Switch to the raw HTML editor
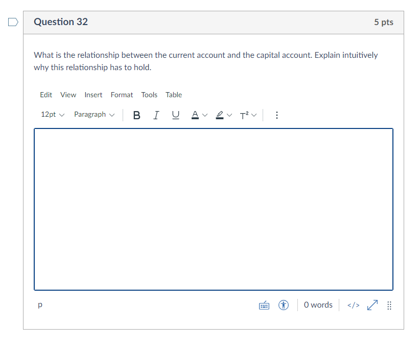Screen dimensions: 420x347 point(353,305)
